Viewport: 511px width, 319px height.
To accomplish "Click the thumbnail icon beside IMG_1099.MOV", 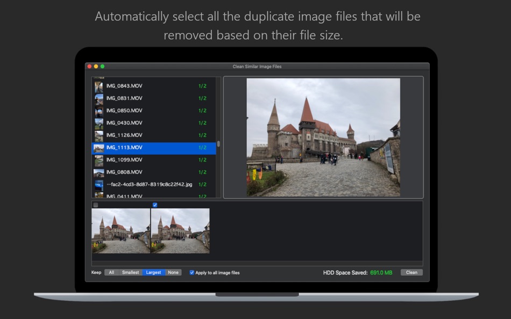I will (99, 160).
